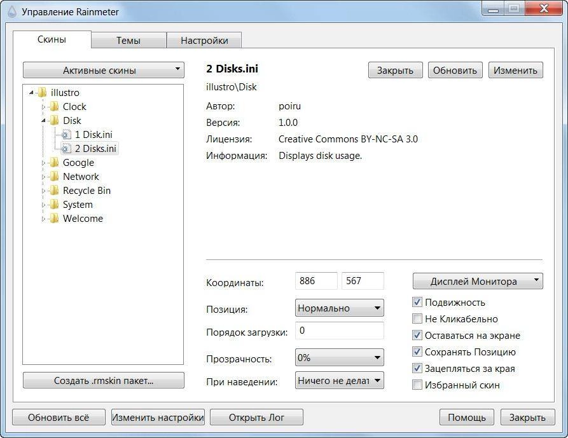This screenshot has width=568, height=438.
Task: Switch to the Настройки tab
Action: pos(204,41)
